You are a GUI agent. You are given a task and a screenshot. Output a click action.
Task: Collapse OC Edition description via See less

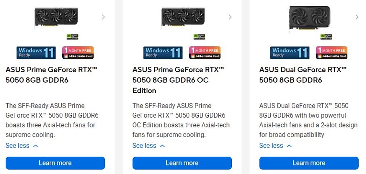(149, 146)
